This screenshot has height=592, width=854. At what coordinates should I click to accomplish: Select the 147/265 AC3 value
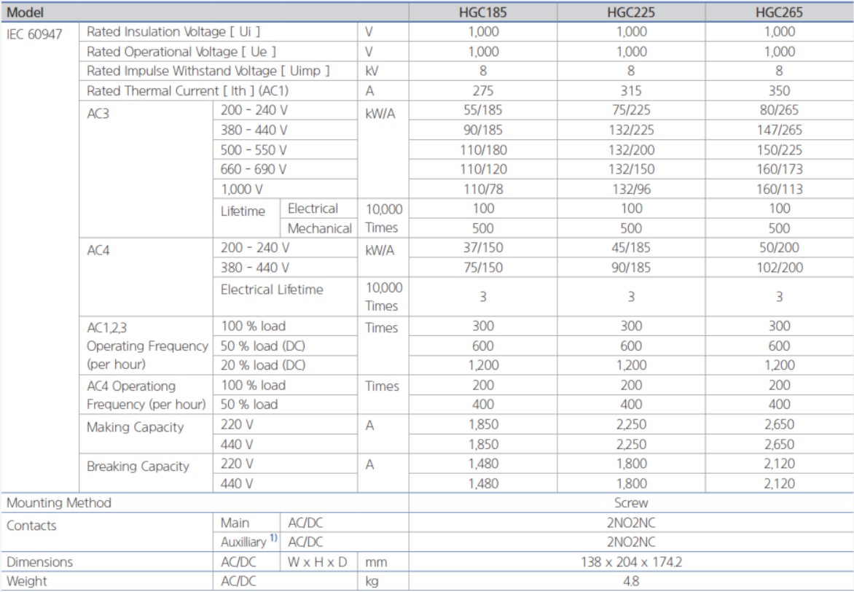[x=779, y=131]
